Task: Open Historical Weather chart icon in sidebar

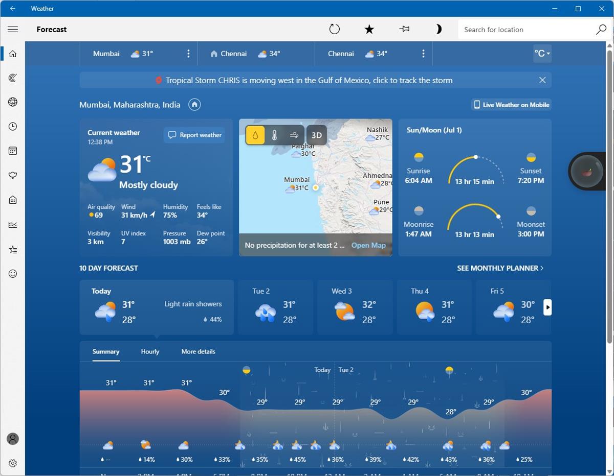Action: (13, 225)
